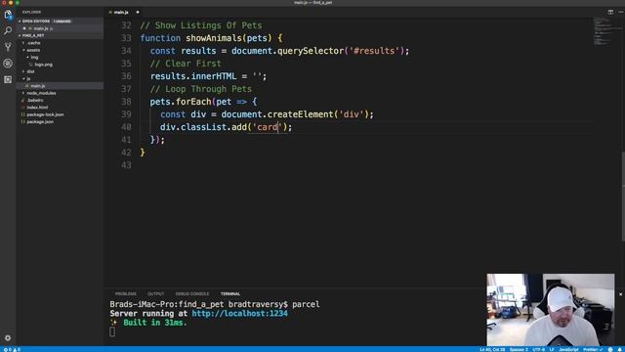Open the Debug view in the activity bar
The height and width of the screenshot is (352, 625).
pos(8,63)
